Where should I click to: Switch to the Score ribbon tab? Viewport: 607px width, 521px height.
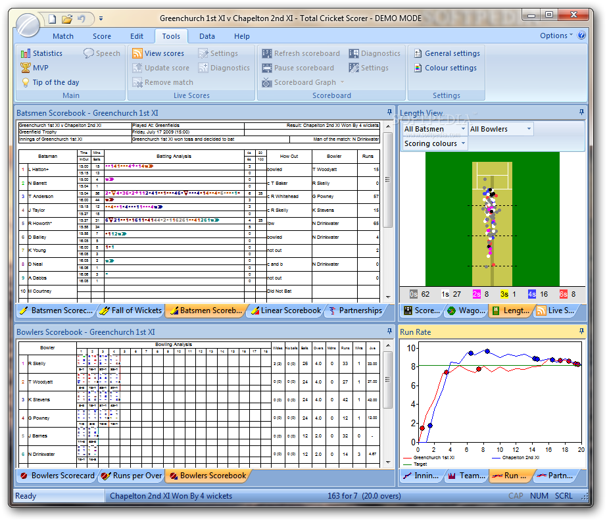click(x=102, y=36)
